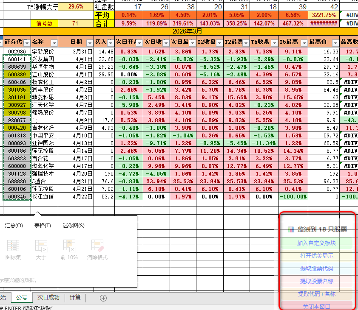Click the bar chart icon beside 监测到 18 只股票
358x310 pixels.
pyautogui.click(x=291, y=229)
